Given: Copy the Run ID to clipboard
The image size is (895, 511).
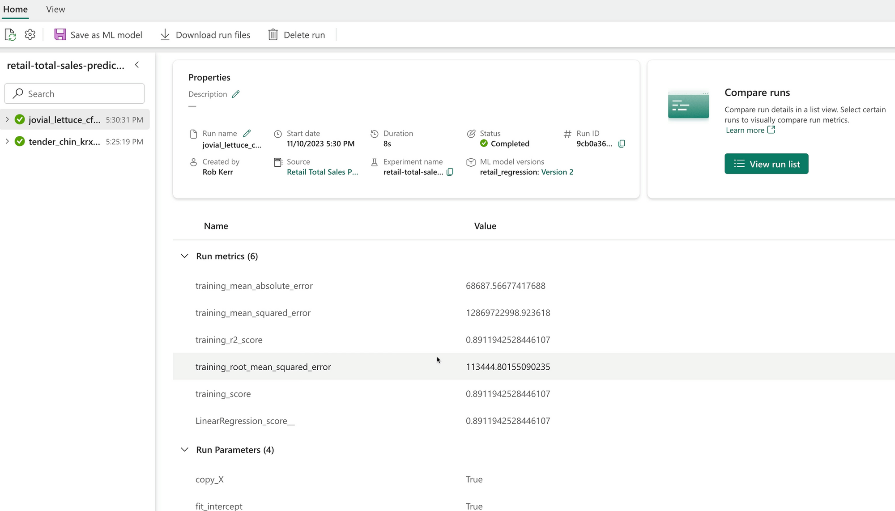Looking at the screenshot, I should tap(622, 144).
